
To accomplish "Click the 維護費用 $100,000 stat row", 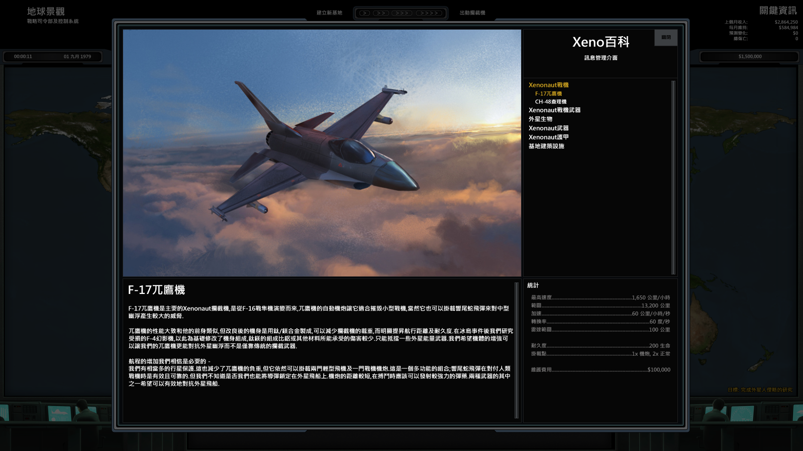I will click(x=600, y=370).
